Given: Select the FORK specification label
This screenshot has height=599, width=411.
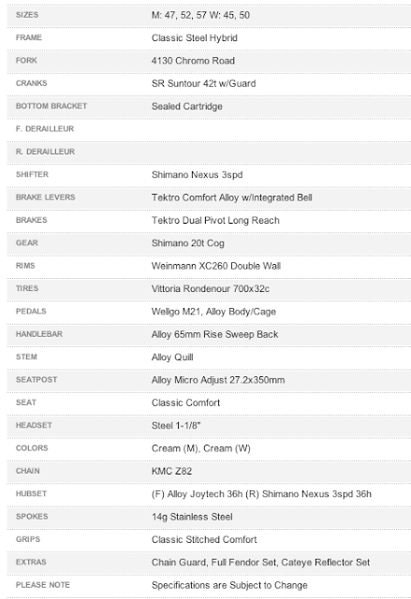Looking at the screenshot, I should [x=26, y=60].
